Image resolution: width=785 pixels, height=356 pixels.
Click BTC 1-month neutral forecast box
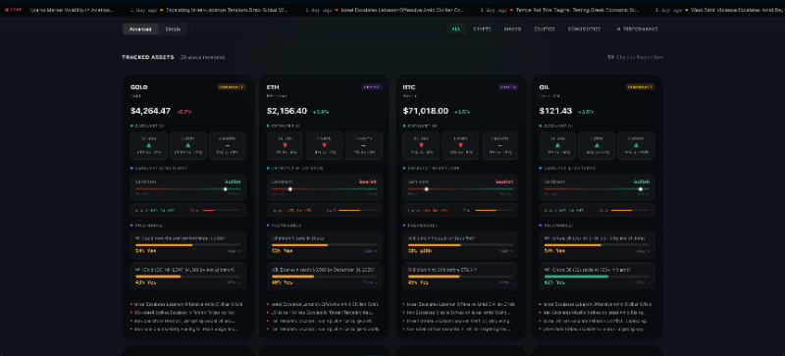(x=499, y=146)
